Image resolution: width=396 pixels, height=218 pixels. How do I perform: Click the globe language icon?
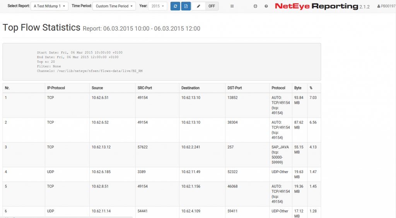[255, 6]
